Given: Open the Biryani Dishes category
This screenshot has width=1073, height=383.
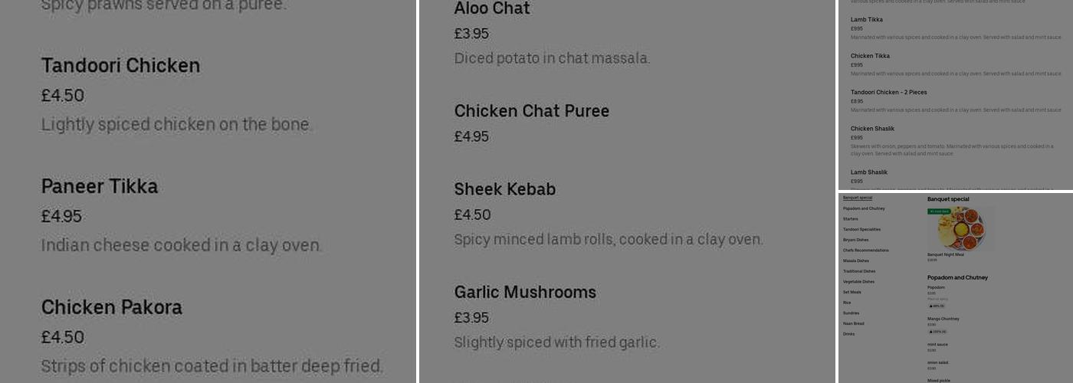Looking at the screenshot, I should point(855,240).
